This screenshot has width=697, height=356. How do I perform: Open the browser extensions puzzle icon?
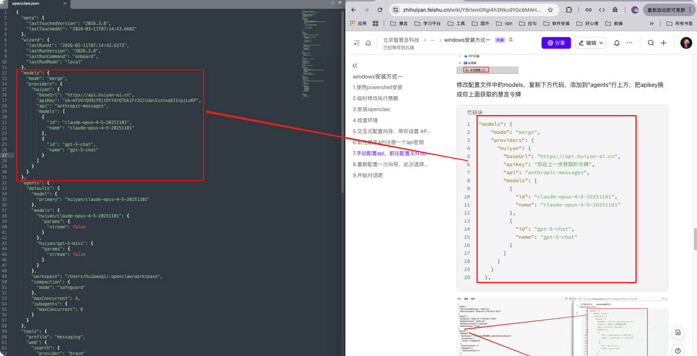pyautogui.click(x=569, y=10)
